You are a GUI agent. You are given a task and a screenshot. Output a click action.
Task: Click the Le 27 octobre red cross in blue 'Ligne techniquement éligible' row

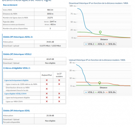tap(59, 80)
